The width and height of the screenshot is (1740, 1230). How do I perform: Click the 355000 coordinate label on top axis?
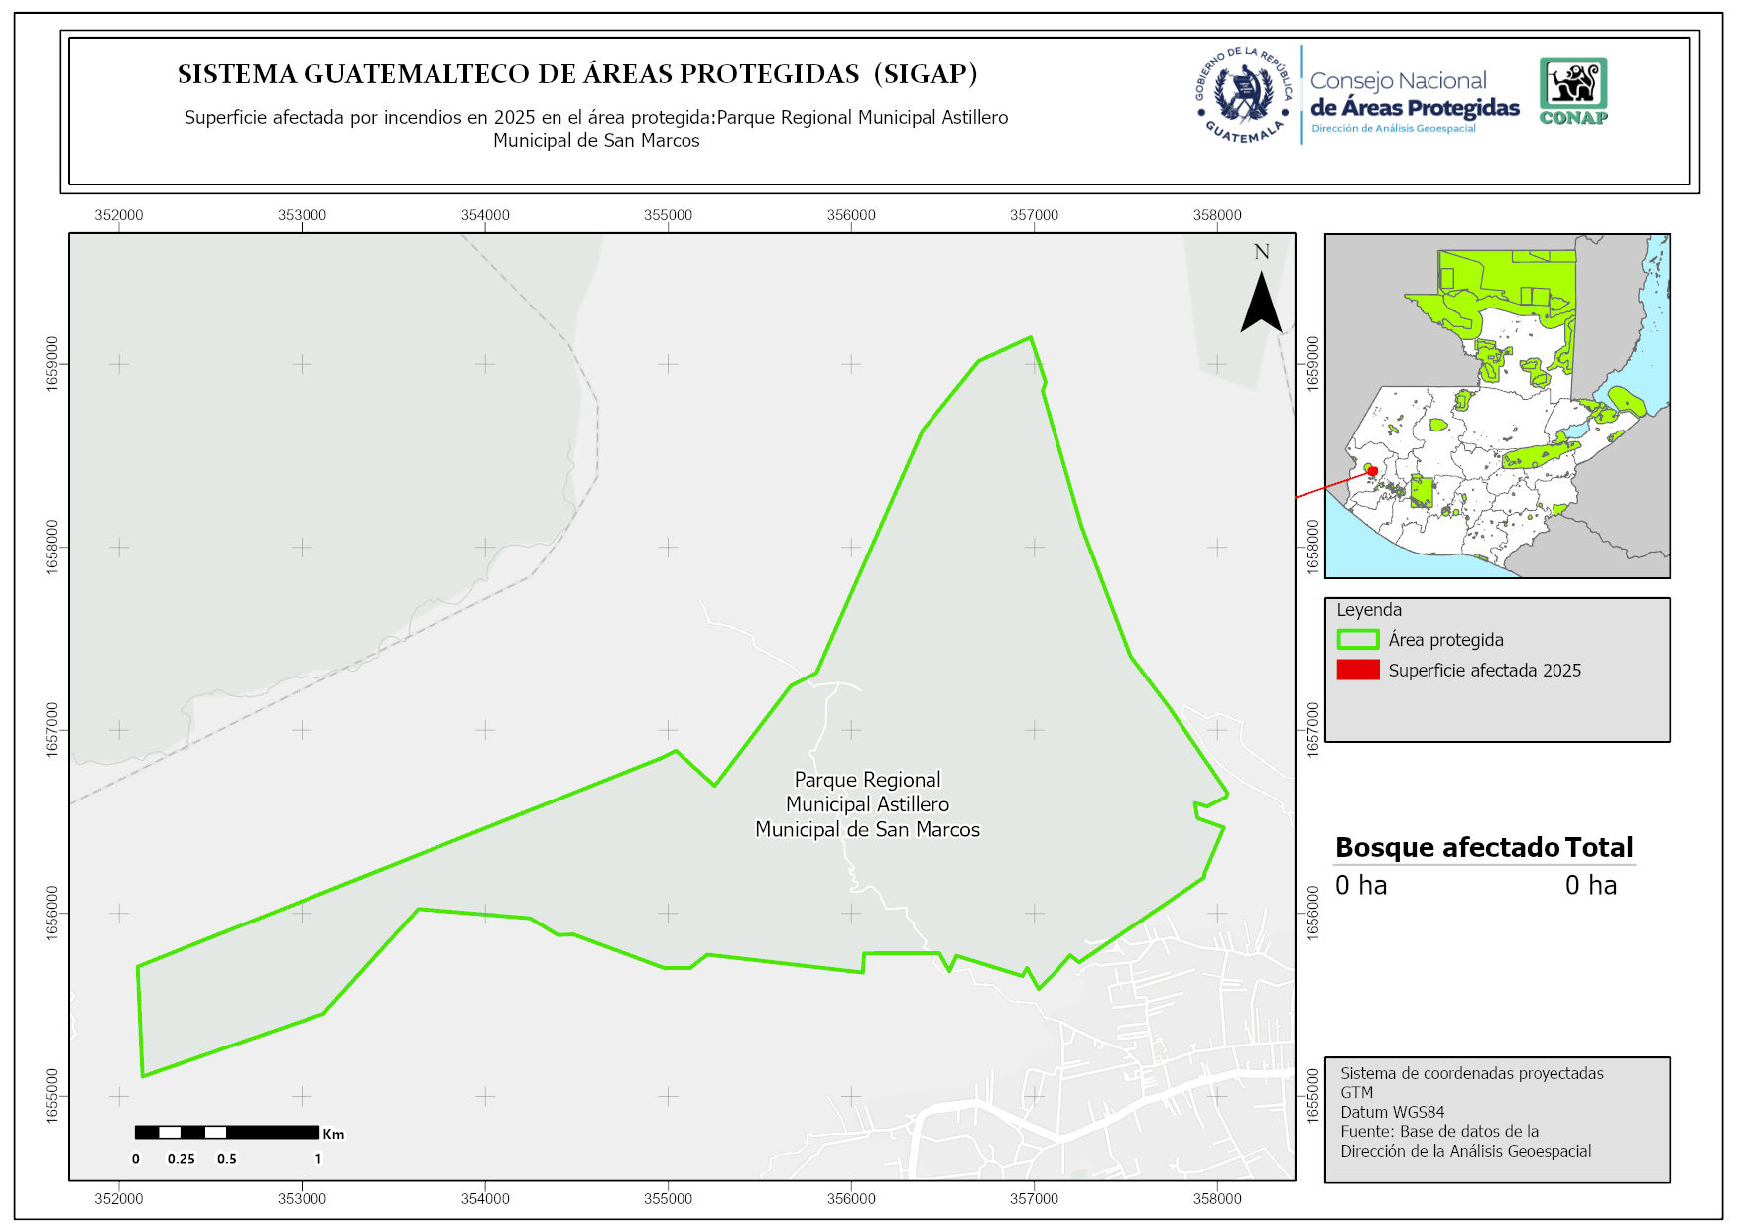[x=668, y=215]
